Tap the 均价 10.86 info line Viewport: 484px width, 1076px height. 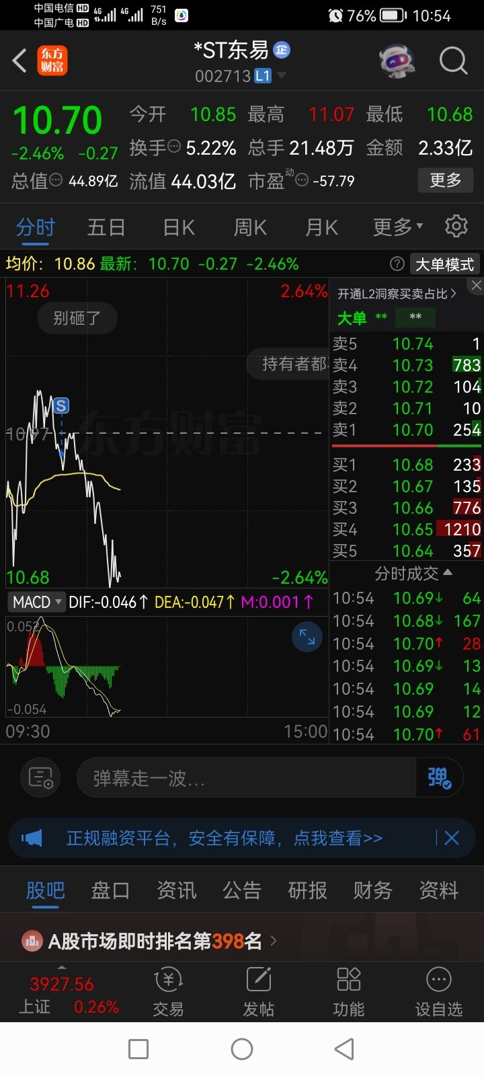tap(50, 264)
